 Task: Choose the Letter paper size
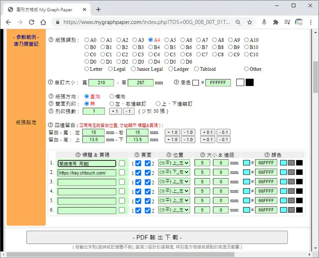87,69
